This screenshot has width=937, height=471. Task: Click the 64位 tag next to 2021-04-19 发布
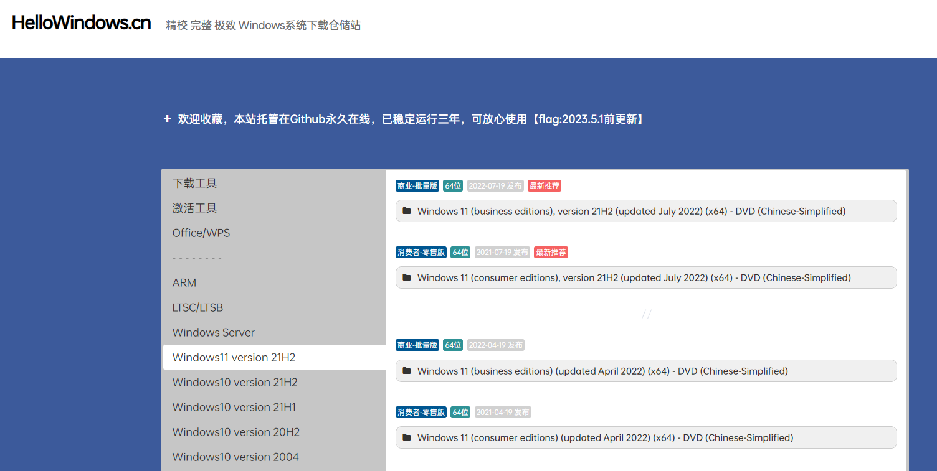click(460, 412)
